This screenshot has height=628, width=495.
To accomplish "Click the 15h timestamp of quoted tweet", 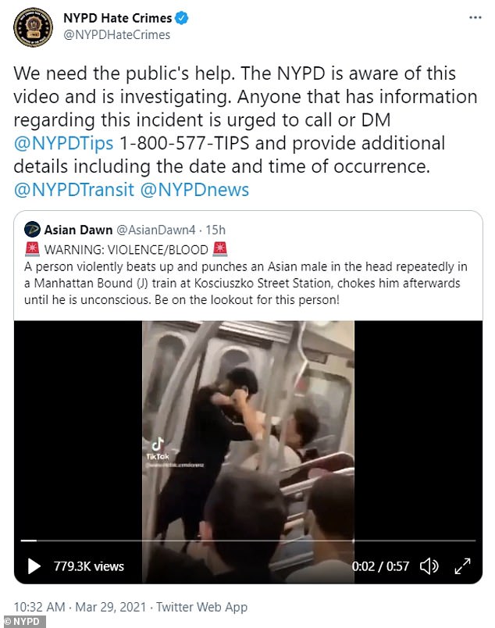I will pos(215,230).
